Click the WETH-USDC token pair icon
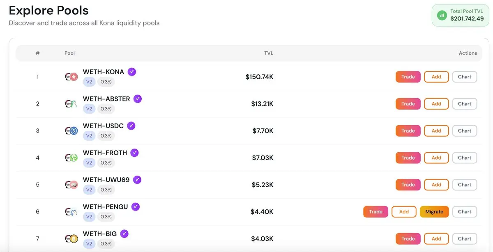 tap(71, 131)
